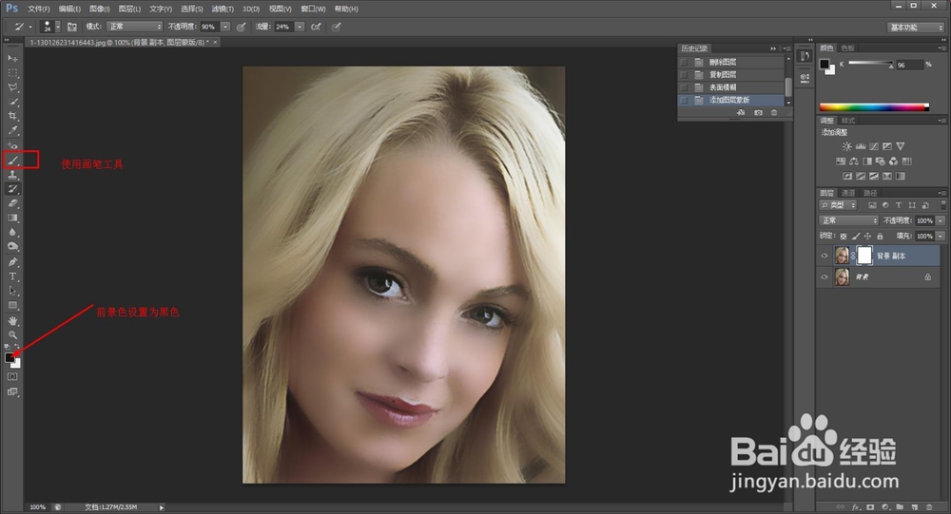Toggle history brush source for 复制图层
951x514 pixels.
click(684, 74)
